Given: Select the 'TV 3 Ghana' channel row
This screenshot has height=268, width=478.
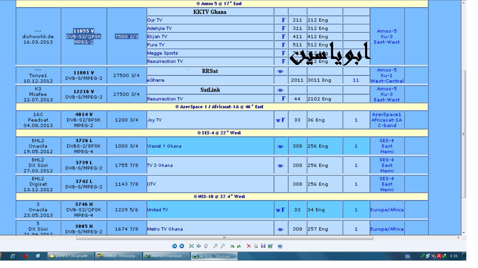Looking at the screenshot, I should (x=210, y=165).
